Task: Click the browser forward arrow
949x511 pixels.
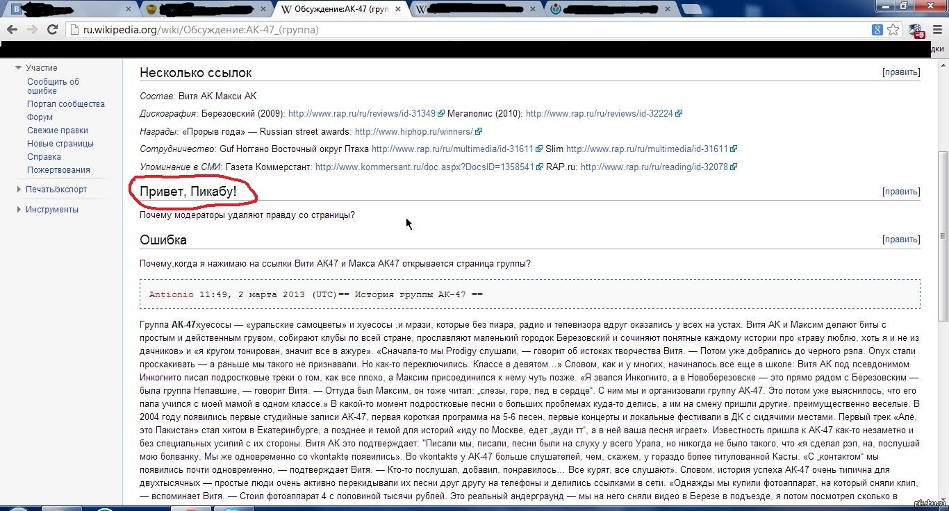Action: coord(32,30)
